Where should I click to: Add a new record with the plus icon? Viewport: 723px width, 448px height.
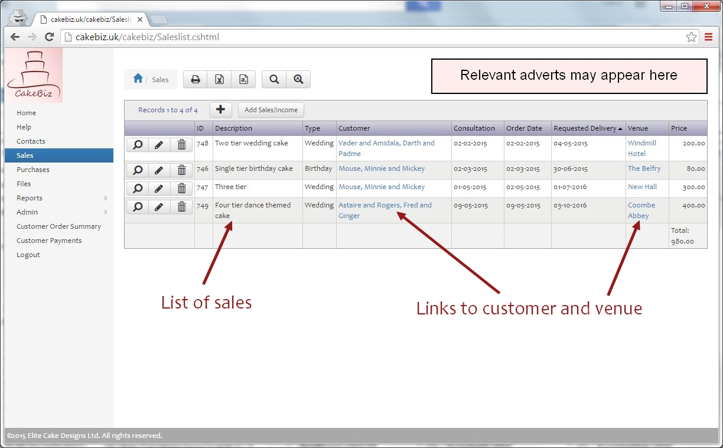tap(221, 109)
